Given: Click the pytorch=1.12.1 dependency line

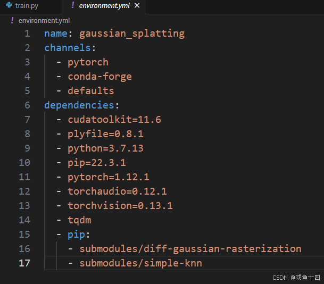Looking at the screenshot, I should pyautogui.click(x=109, y=177).
